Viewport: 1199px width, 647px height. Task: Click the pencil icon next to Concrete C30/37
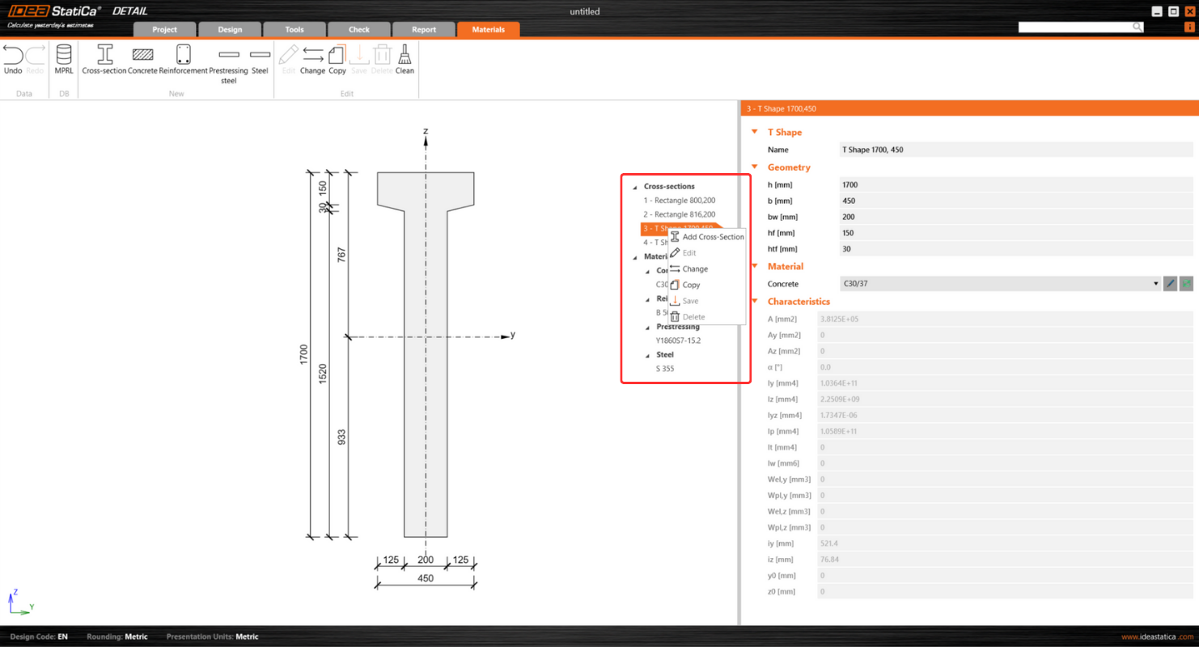point(1170,283)
